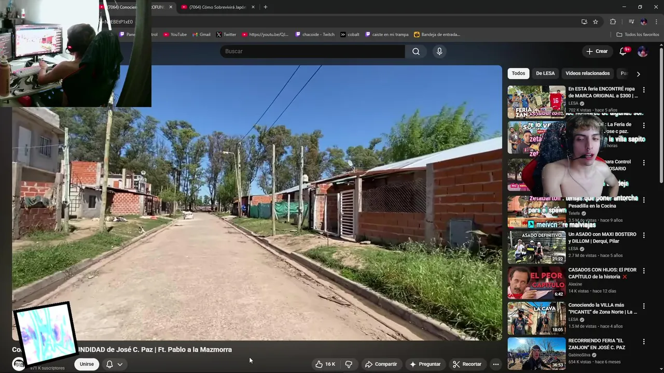The width and height of the screenshot is (664, 373).
Task: Open 'Todos los favoritos' folder
Action: point(638,35)
